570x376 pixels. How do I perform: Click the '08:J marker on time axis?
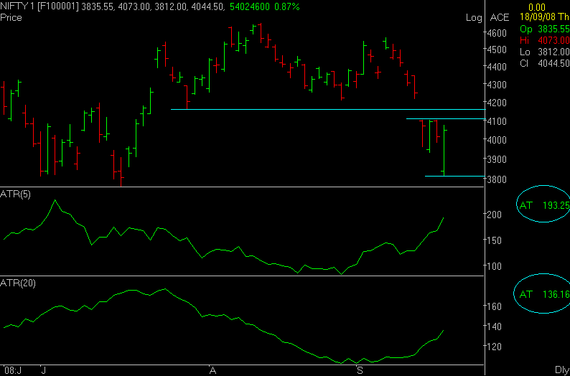tap(13, 370)
